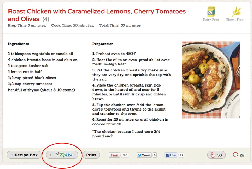Click the Gluten Free wheat icon
This screenshot has height=169, width=252.
pos(234,12)
